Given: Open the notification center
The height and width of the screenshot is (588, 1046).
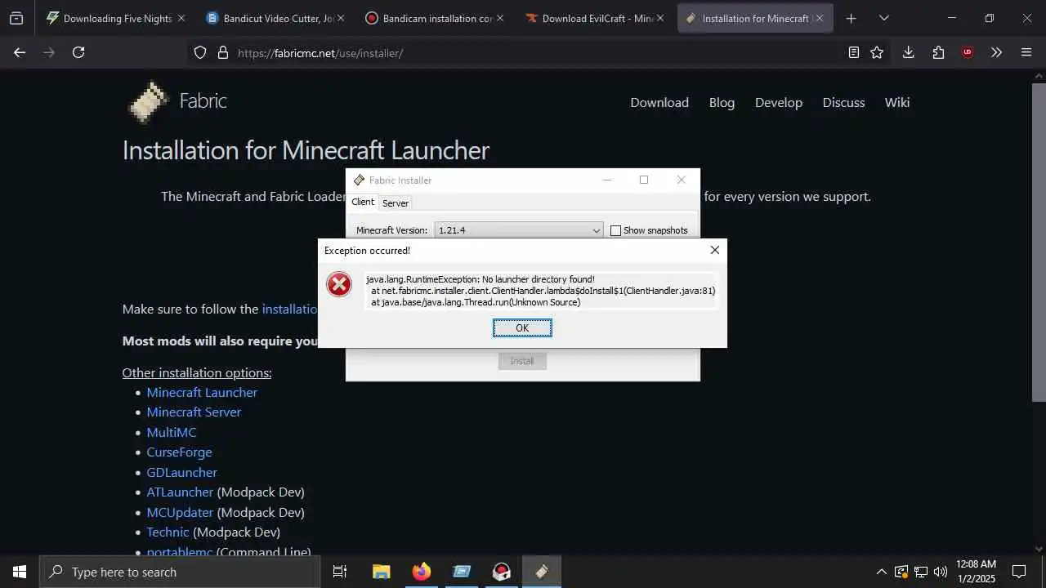Looking at the screenshot, I should pos(1019,572).
